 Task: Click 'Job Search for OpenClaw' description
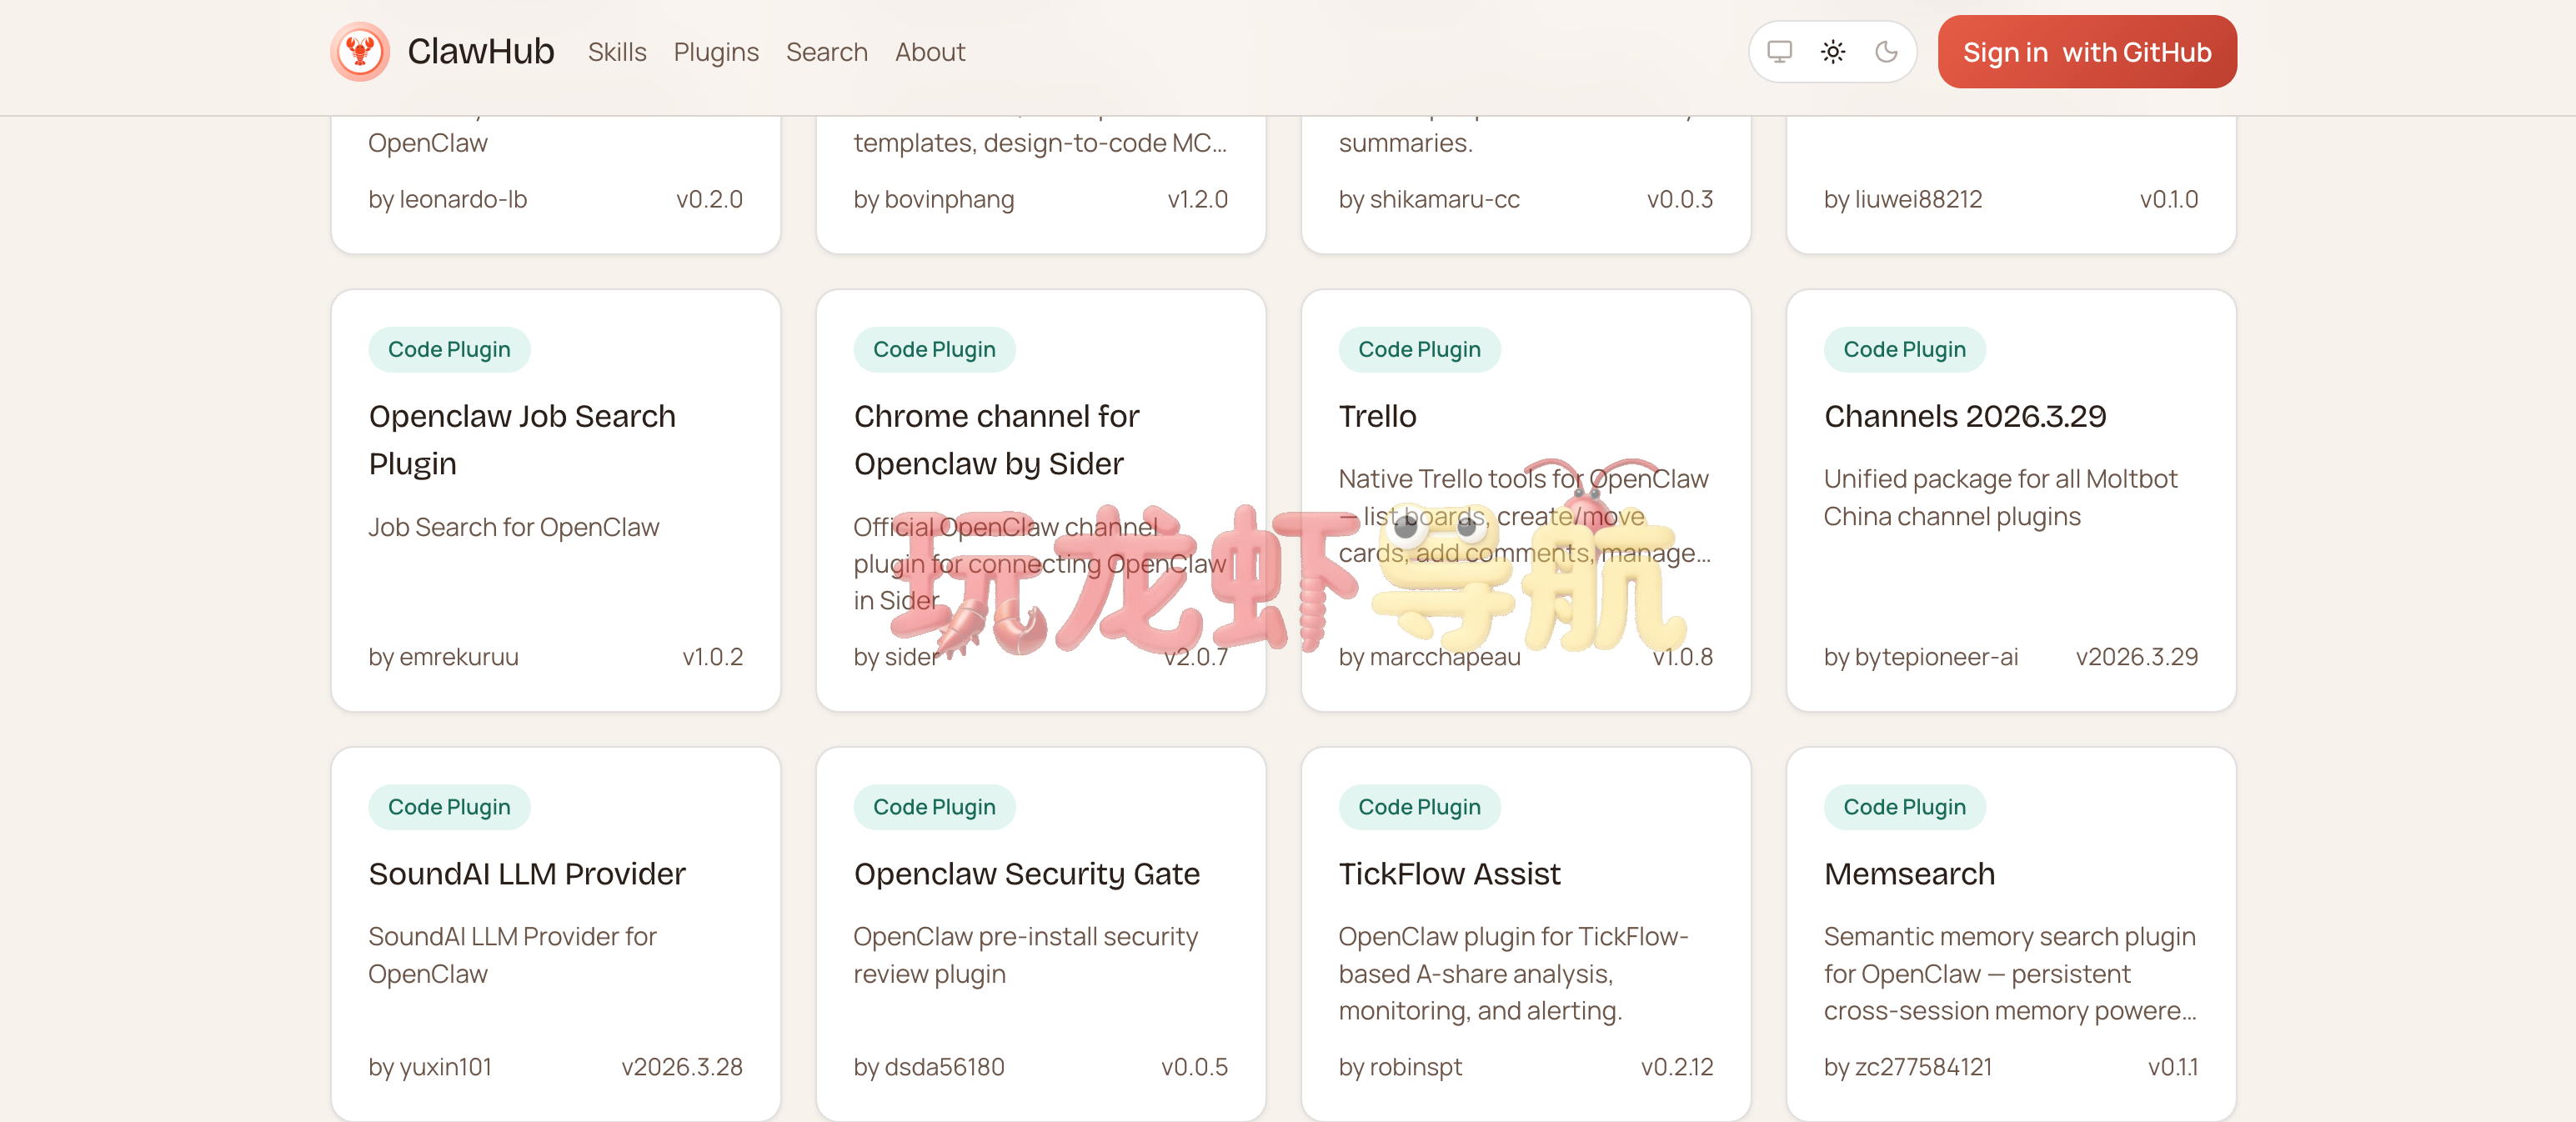pyautogui.click(x=513, y=527)
